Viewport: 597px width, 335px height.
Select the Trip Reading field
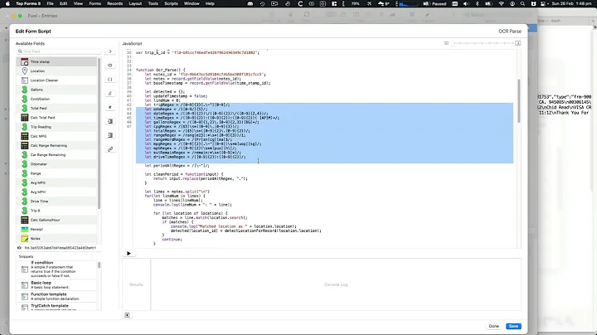coord(57,127)
